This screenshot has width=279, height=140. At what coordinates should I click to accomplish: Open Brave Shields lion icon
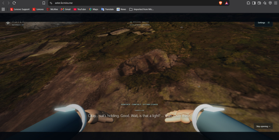220,3
